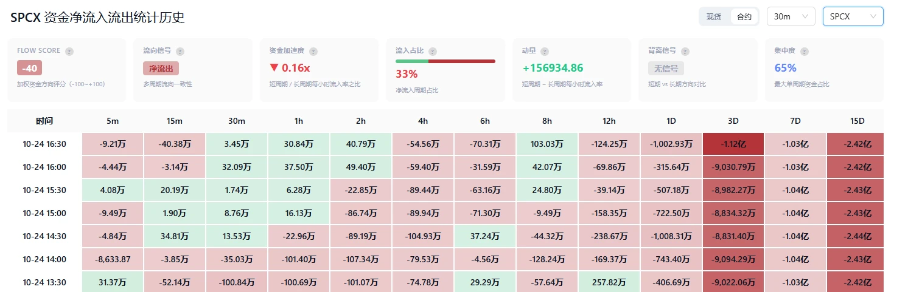Click the 37.24万 cell
The width and height of the screenshot is (922, 292).
pyautogui.click(x=485, y=236)
